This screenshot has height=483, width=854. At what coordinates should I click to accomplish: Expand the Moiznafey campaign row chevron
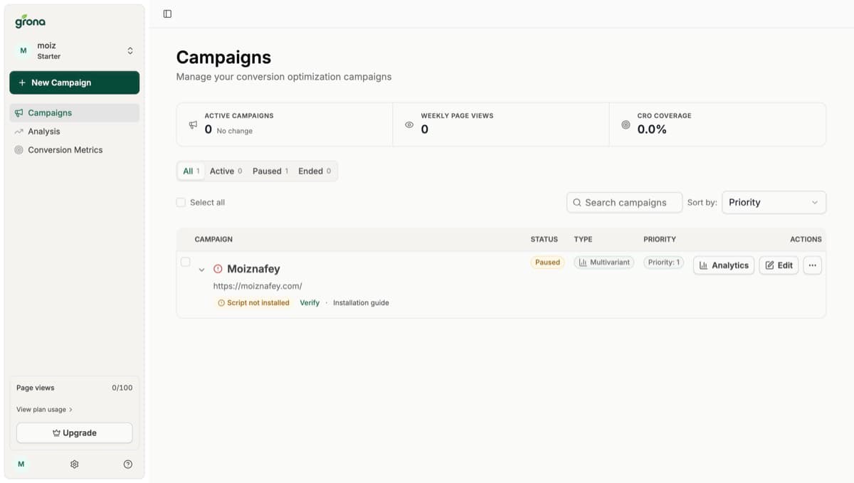tap(201, 270)
